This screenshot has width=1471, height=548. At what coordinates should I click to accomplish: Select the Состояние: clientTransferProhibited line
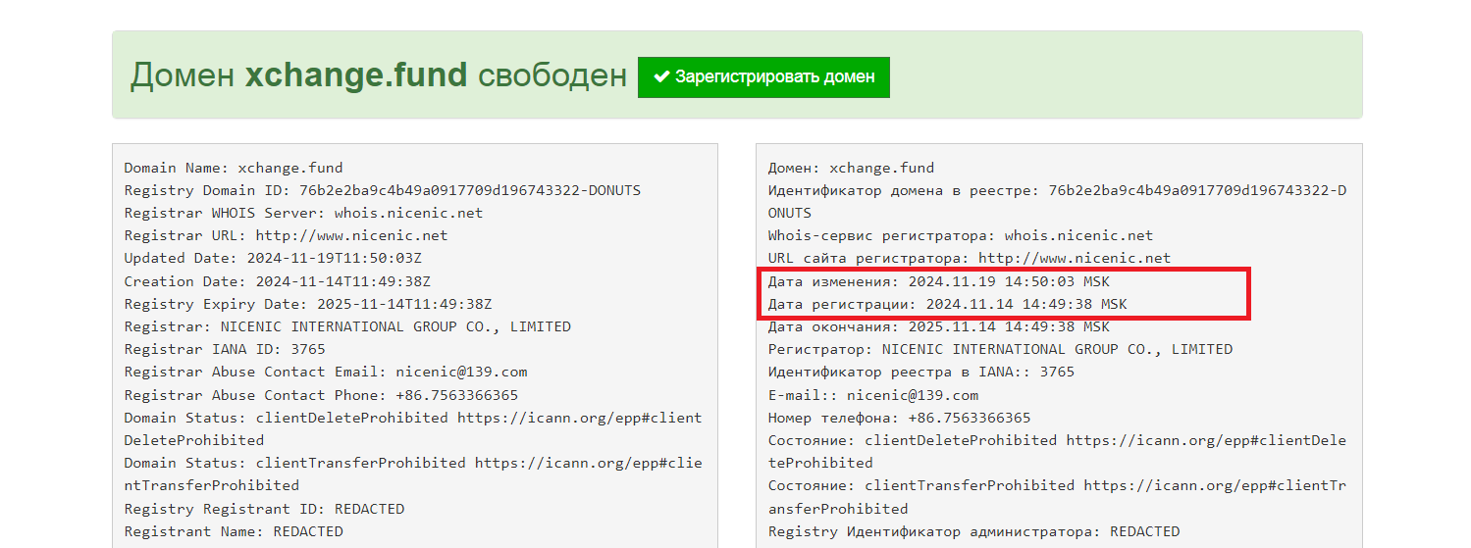click(x=1058, y=496)
